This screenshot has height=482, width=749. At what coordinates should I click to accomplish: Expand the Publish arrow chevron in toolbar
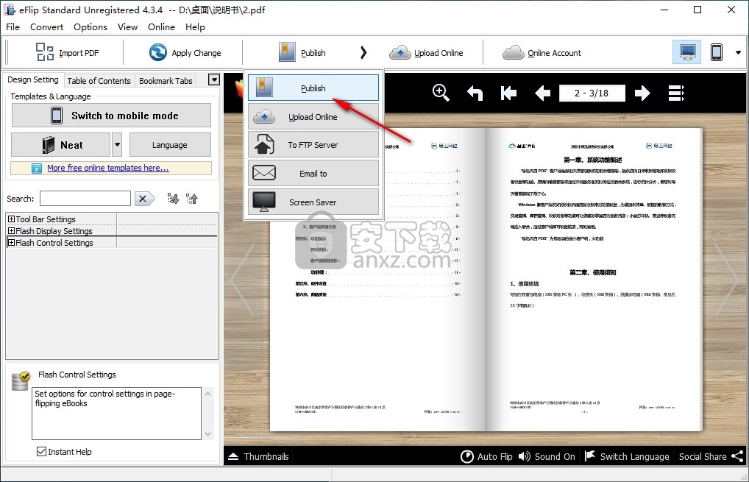363,52
